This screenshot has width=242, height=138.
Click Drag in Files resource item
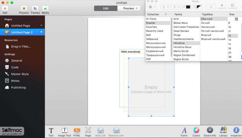tap(21, 47)
